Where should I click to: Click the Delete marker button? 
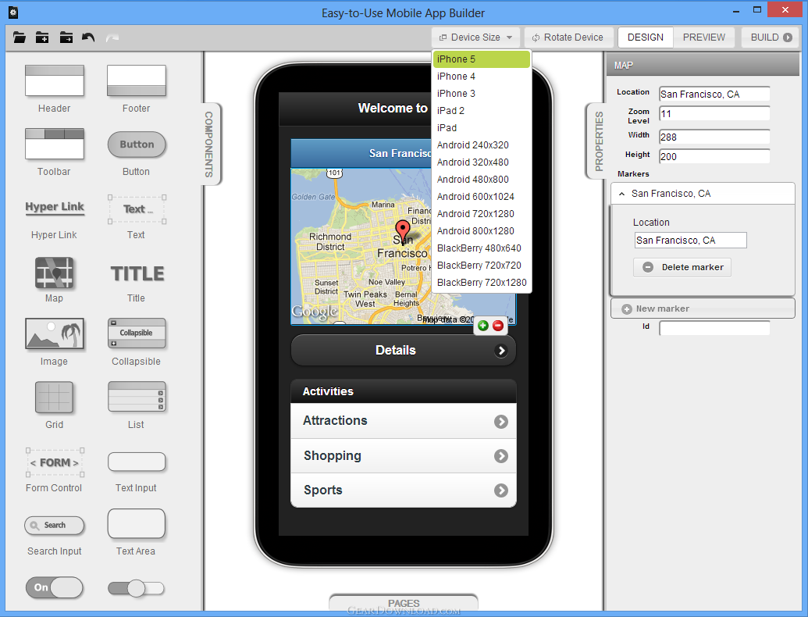(682, 267)
